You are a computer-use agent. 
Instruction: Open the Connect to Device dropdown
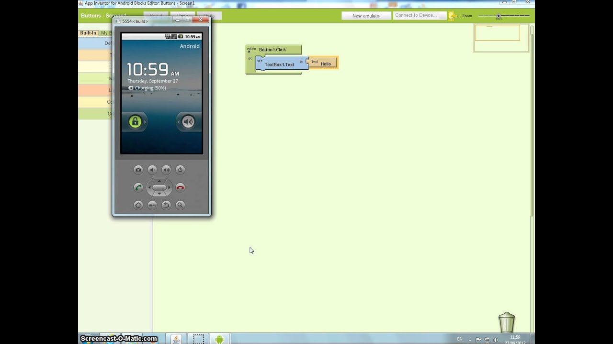tap(420, 15)
